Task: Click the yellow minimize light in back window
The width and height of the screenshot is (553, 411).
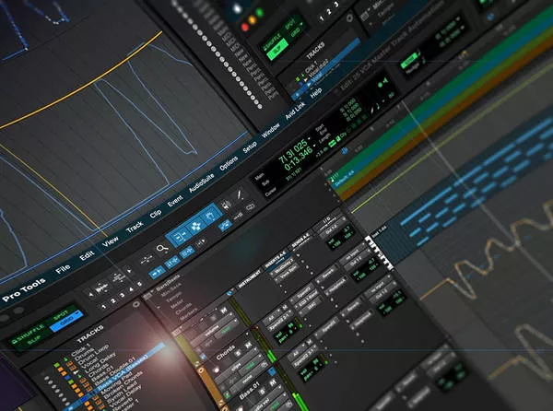Action: coord(253,19)
